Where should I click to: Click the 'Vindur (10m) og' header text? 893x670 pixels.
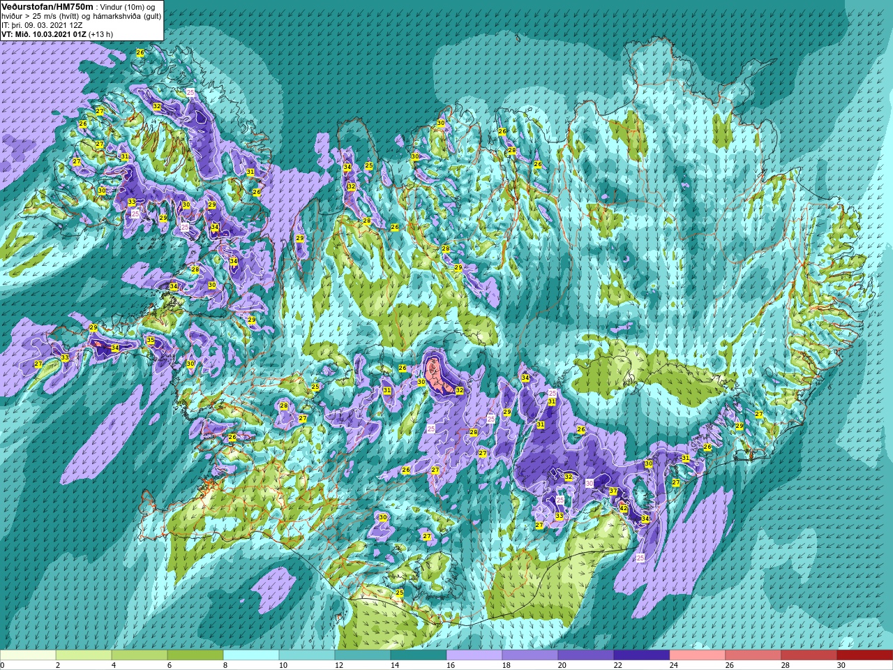129,7
